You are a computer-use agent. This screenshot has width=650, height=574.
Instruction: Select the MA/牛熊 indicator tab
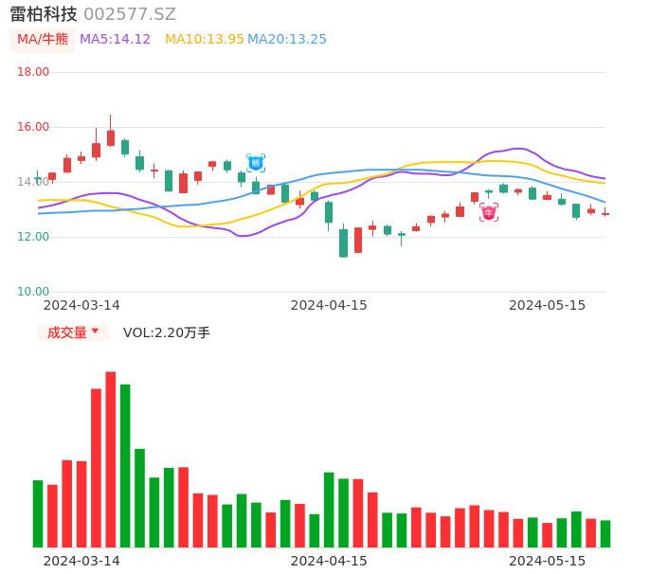pos(43,40)
